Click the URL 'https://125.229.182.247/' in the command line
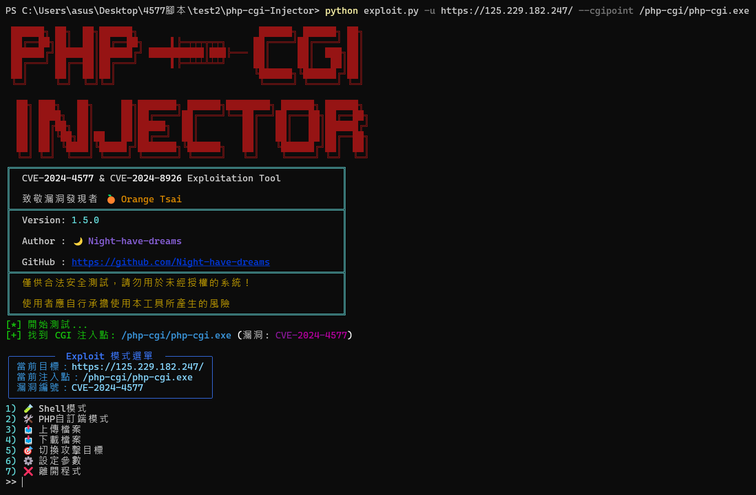The height and width of the screenshot is (495, 756). click(x=507, y=10)
